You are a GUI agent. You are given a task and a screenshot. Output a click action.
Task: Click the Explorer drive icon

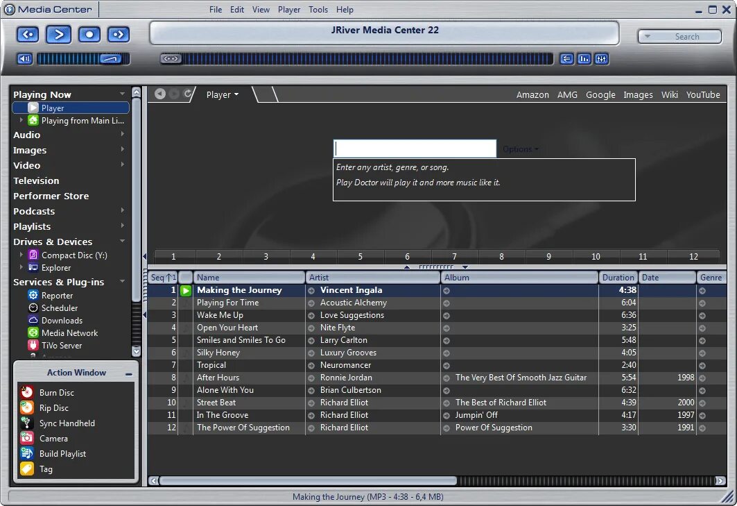click(x=33, y=267)
